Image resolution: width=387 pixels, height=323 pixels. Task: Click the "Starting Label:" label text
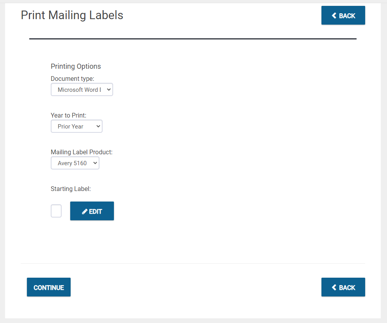(x=71, y=189)
